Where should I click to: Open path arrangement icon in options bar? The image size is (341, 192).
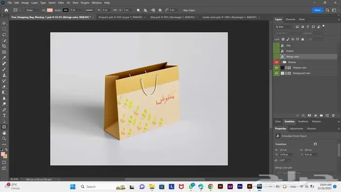pos(153,10)
